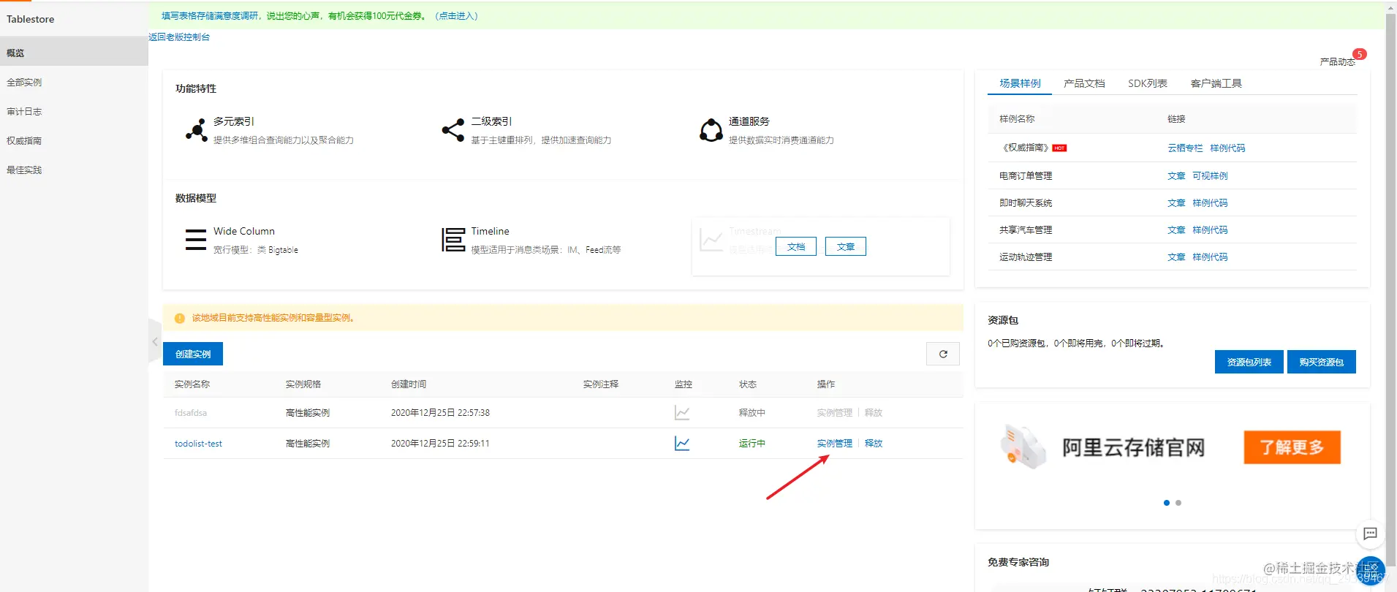The width and height of the screenshot is (1397, 592).
Task: Open the survey link (点击进入)
Action: pos(457,15)
